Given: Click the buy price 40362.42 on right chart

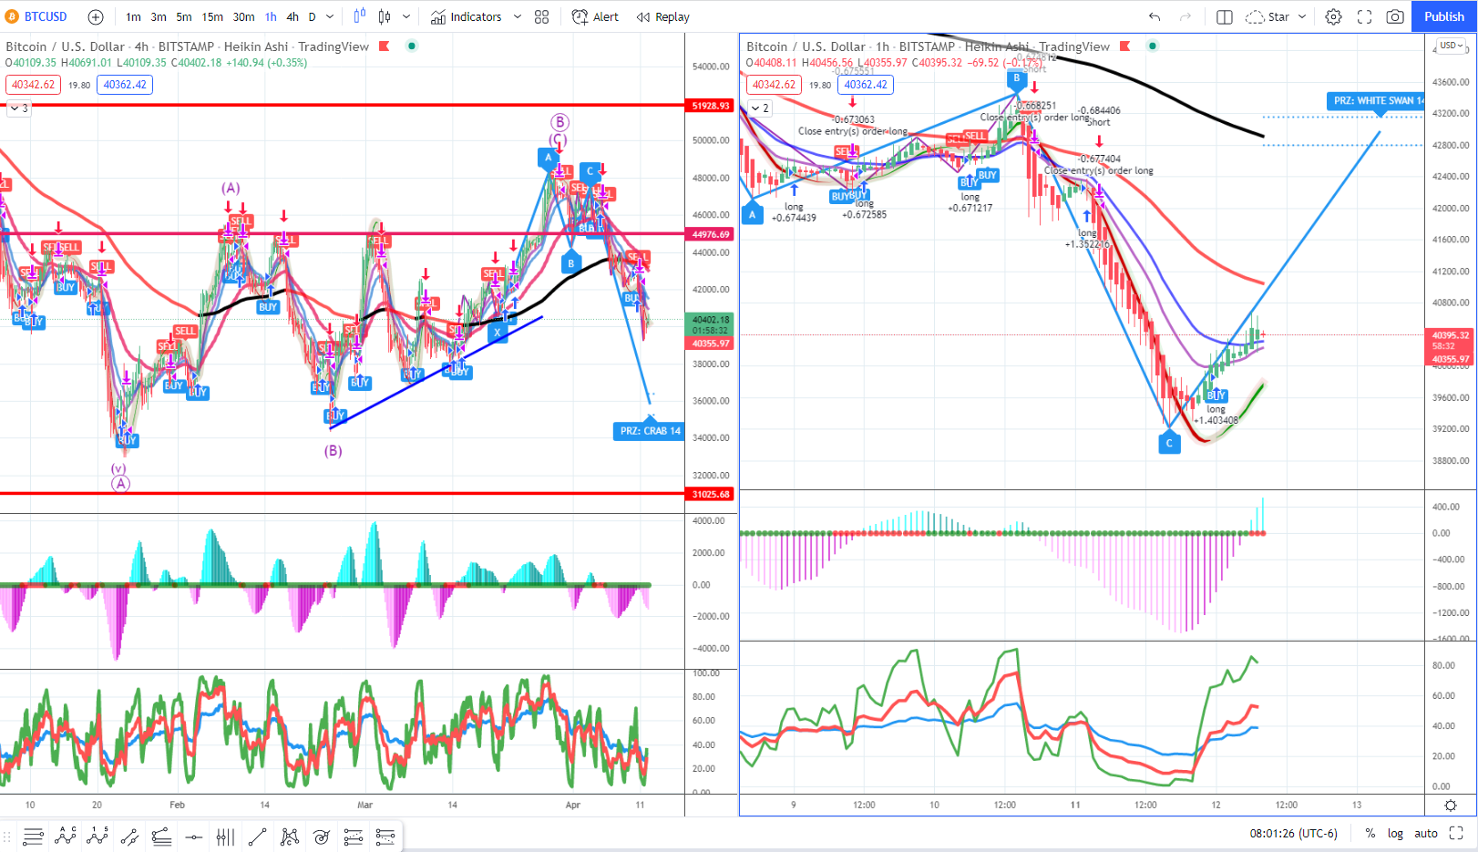Looking at the screenshot, I should [866, 85].
